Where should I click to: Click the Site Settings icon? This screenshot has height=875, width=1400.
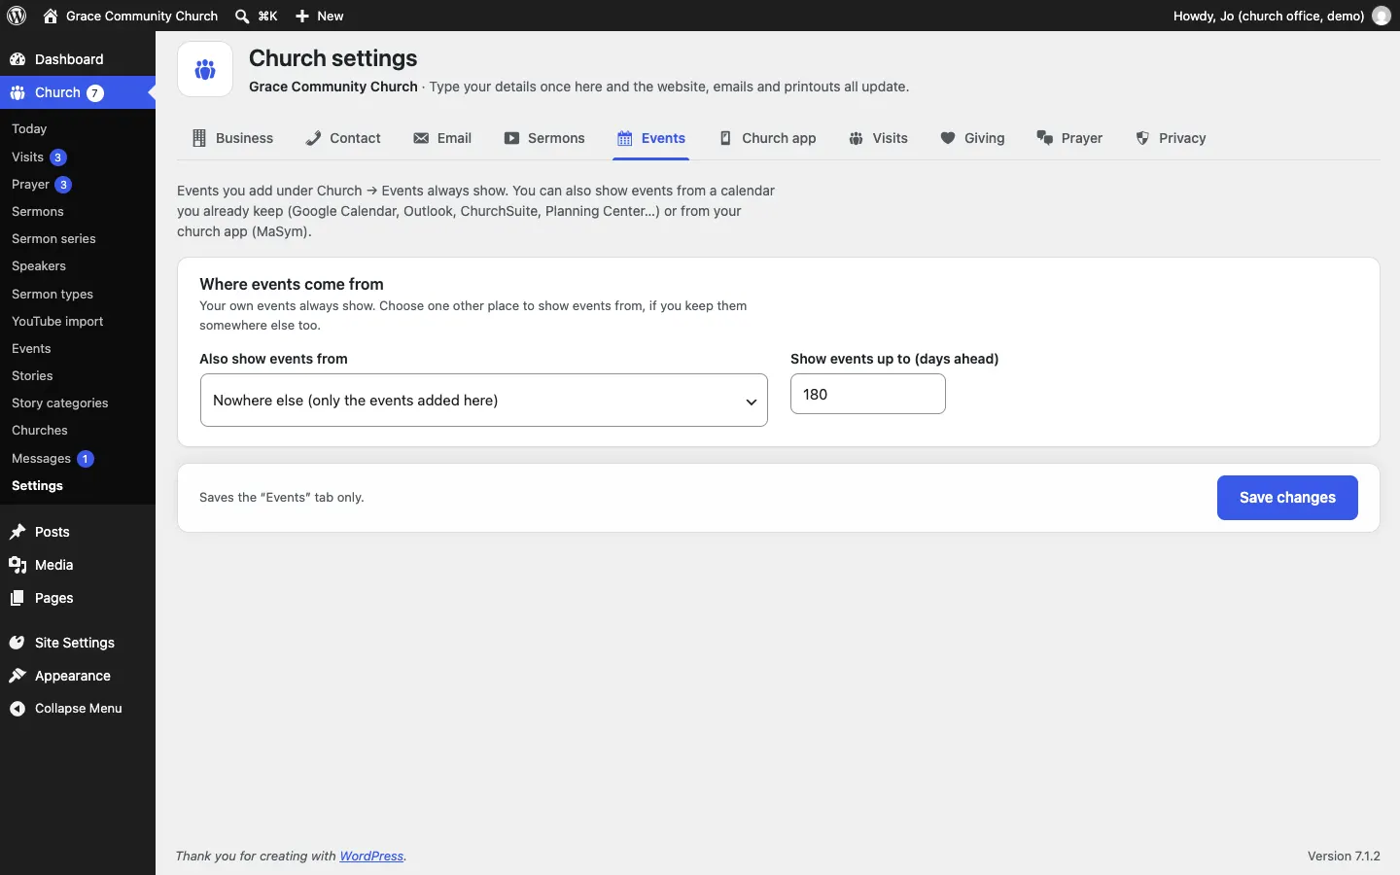[x=17, y=643]
